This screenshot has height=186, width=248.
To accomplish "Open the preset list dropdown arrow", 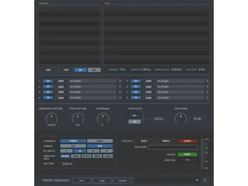I will (x=197, y=180).
